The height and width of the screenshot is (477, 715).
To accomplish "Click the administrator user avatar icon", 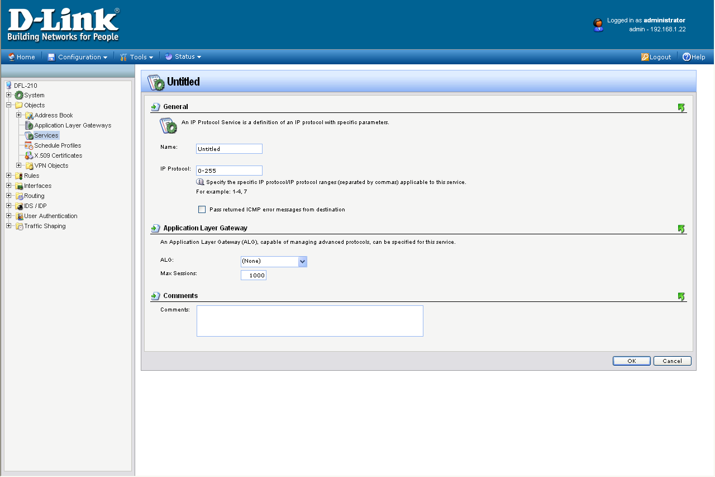I will pos(598,25).
